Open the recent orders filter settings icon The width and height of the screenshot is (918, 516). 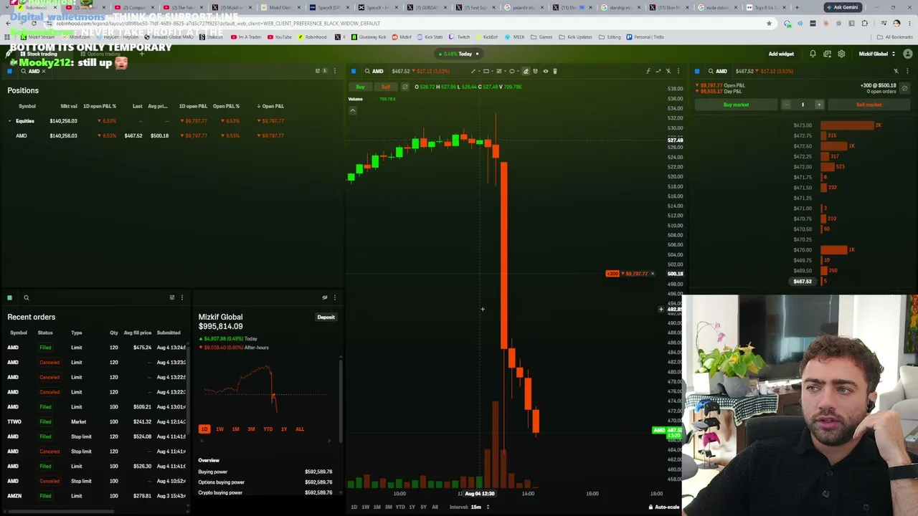click(172, 297)
